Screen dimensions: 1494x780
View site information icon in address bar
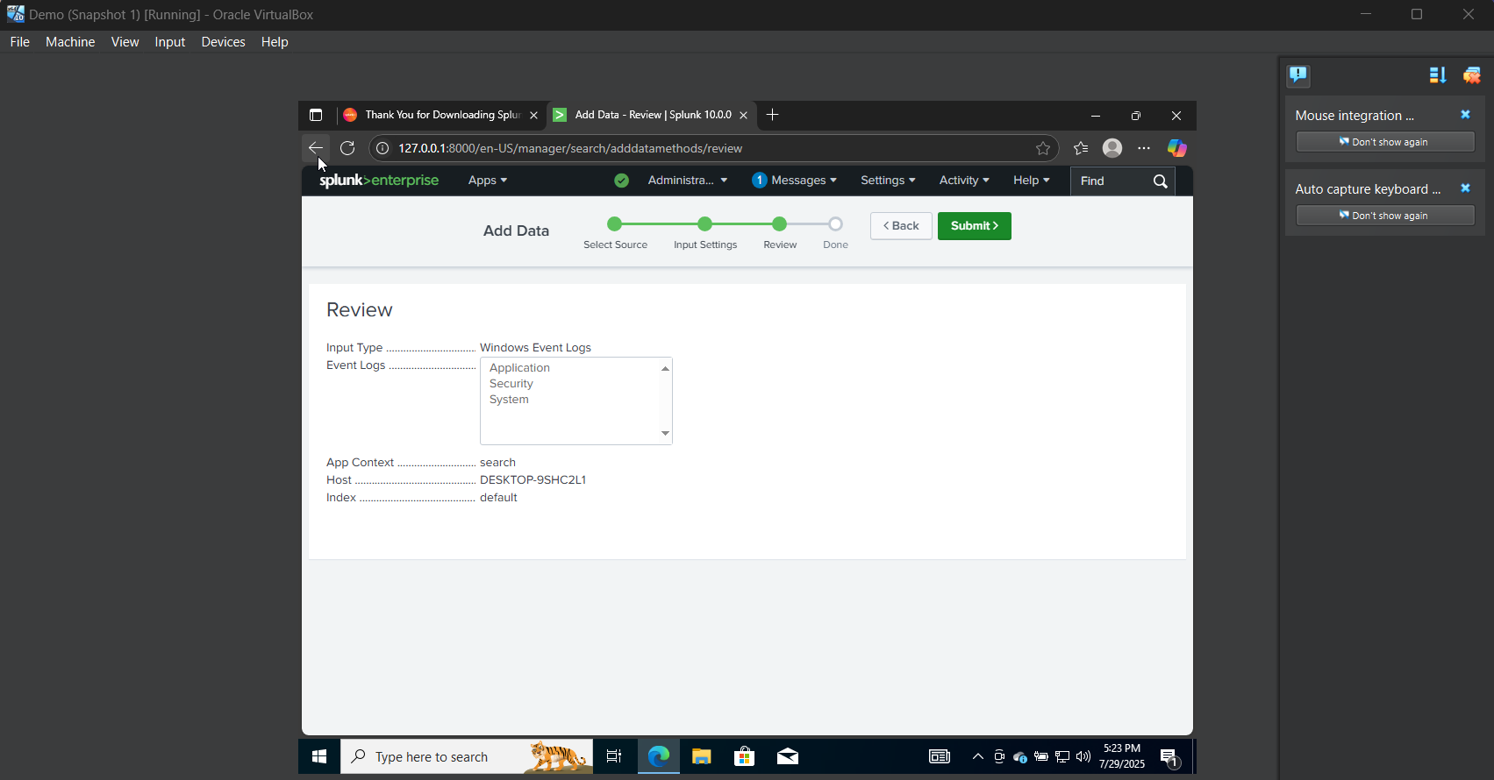click(x=382, y=148)
